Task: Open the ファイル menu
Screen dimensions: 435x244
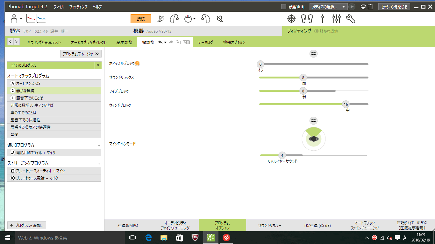Action: point(59,7)
